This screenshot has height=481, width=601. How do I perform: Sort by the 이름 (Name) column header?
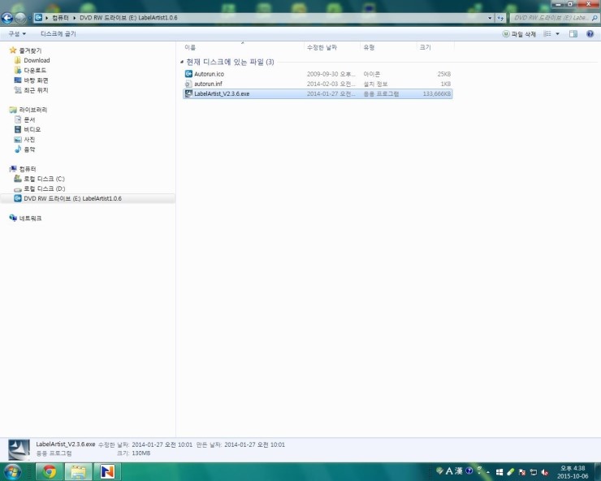click(x=191, y=48)
